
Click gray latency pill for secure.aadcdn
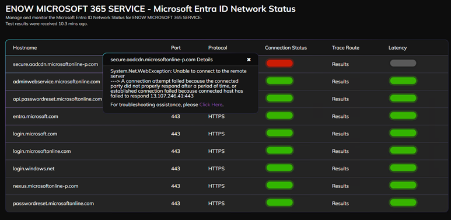pyautogui.click(x=403, y=63)
